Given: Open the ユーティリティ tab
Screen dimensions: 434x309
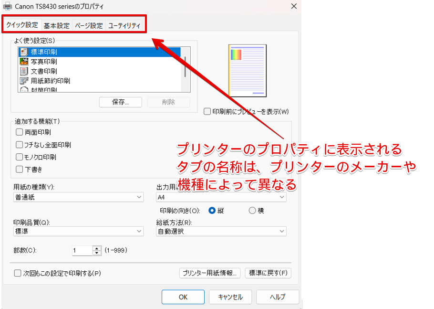Looking at the screenshot, I should (123, 25).
